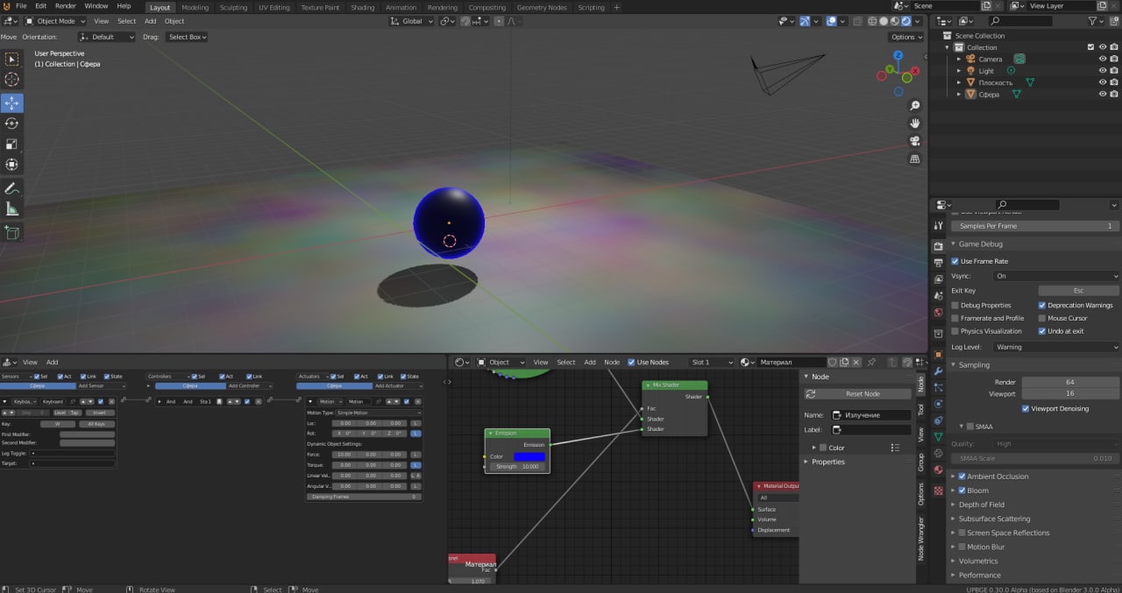
Task: Switch to the Shading workspace tab
Action: 362,7
